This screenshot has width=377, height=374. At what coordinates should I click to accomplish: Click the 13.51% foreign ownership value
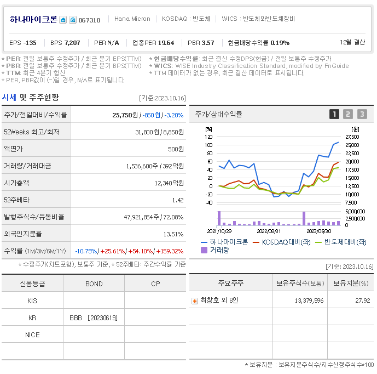click(x=173, y=234)
